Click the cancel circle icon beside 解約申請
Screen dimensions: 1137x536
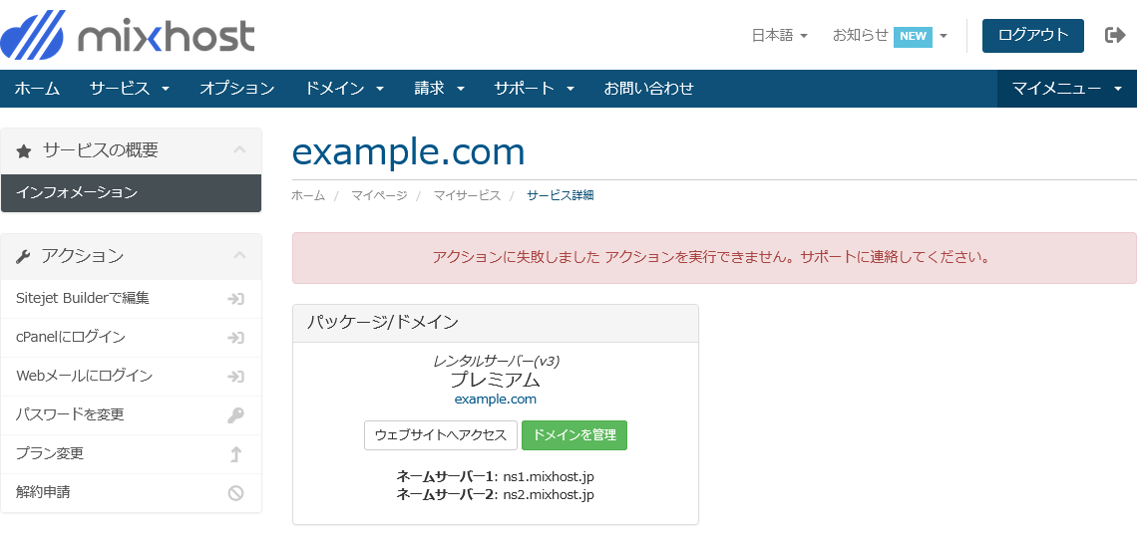pos(235,492)
